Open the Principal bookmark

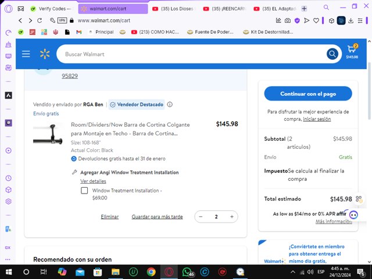point(101,32)
